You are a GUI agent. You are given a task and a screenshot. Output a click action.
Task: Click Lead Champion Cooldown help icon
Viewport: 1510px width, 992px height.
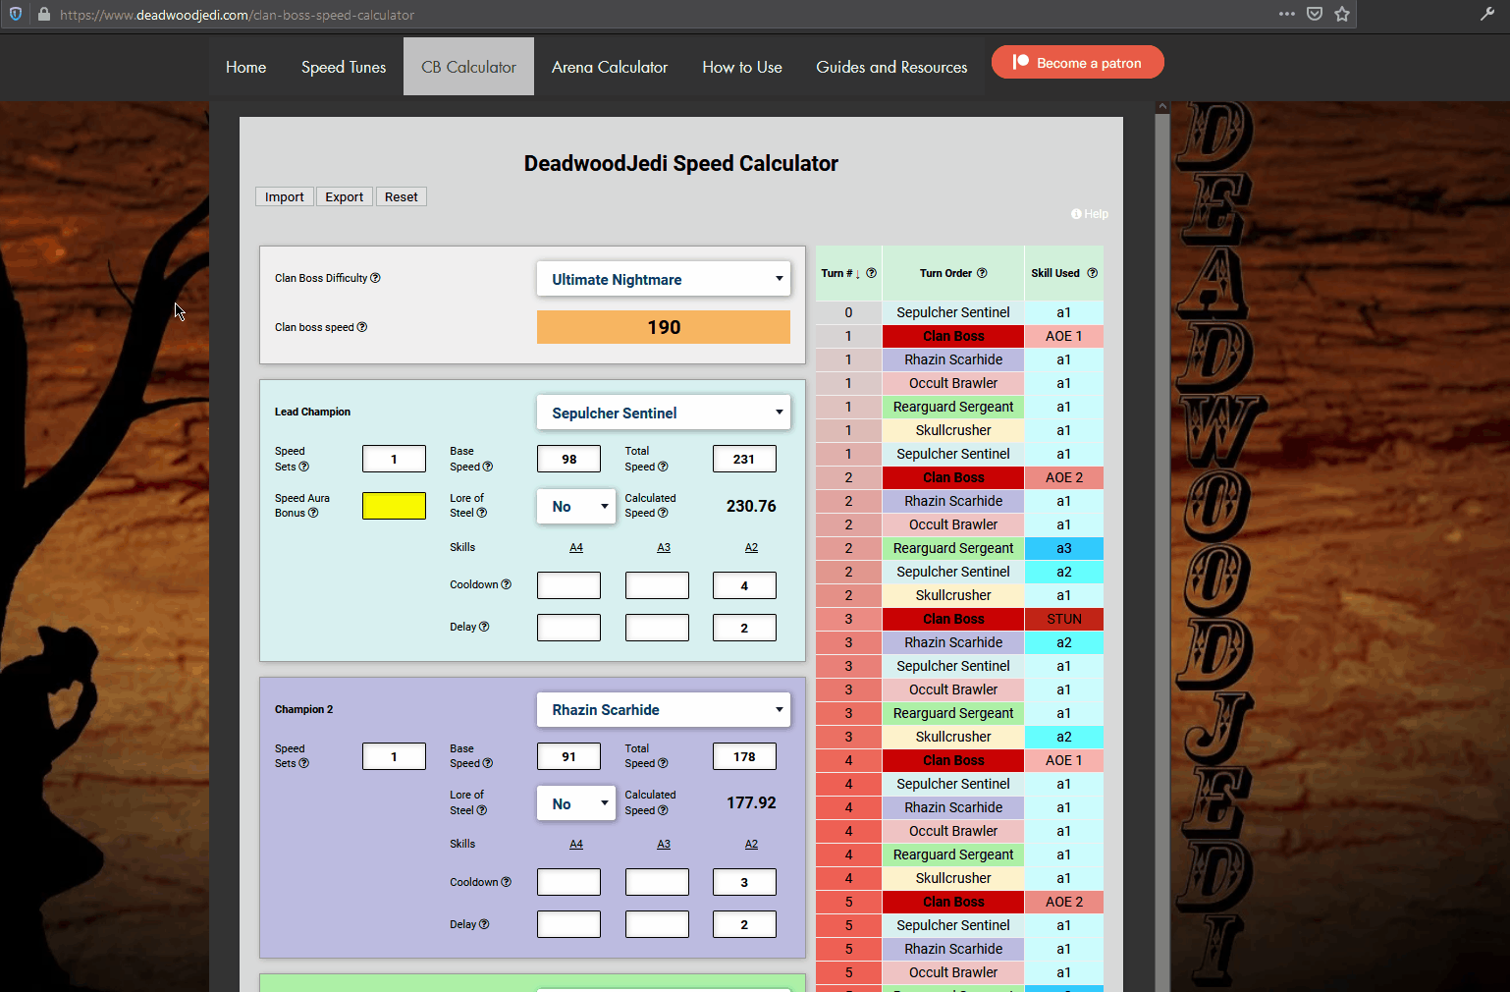coord(507,584)
